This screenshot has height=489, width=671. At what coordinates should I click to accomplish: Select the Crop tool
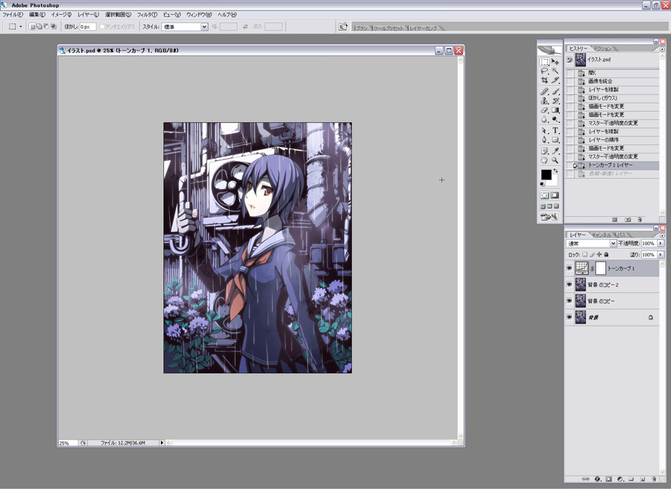click(x=544, y=80)
